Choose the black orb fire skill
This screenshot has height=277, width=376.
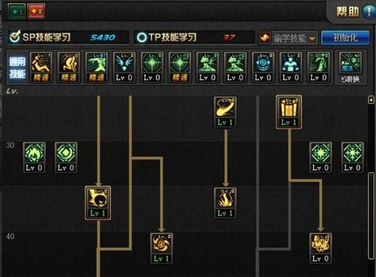(x=98, y=203)
